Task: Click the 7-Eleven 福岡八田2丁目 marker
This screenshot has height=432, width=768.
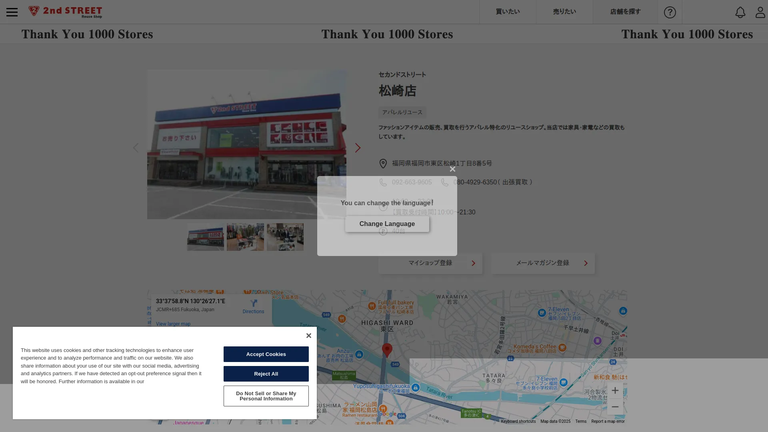Action: click(542, 313)
